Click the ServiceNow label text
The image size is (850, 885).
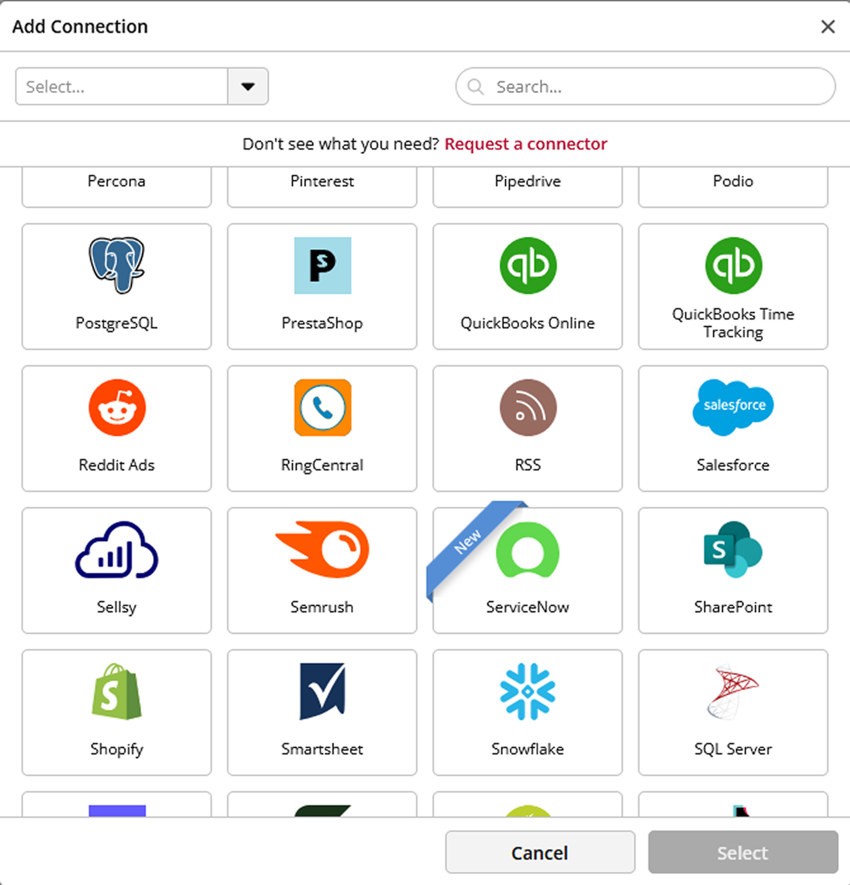click(528, 607)
